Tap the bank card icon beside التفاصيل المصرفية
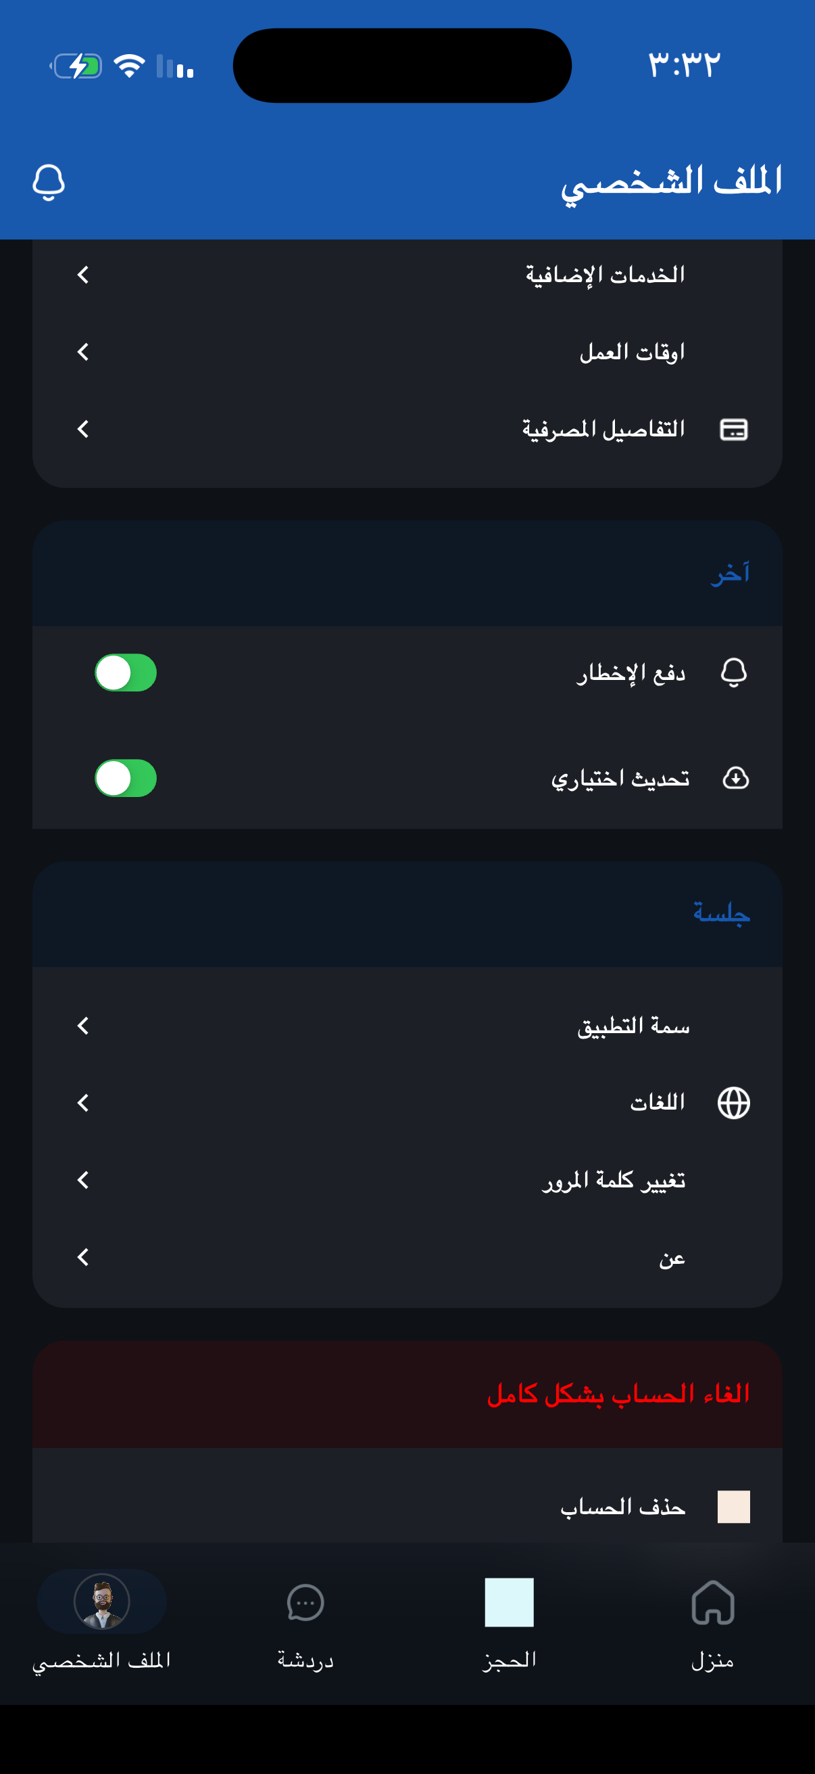The height and width of the screenshot is (1774, 815). coord(733,429)
